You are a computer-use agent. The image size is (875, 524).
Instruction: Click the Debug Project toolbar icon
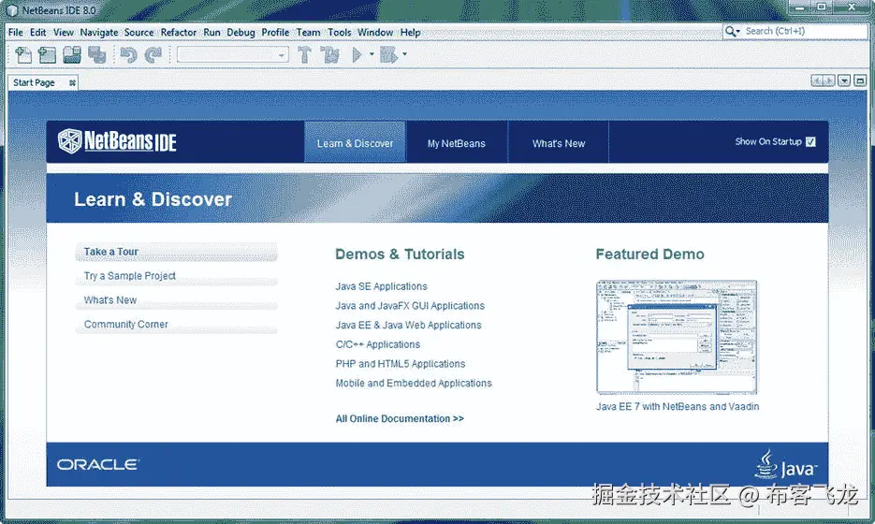tap(388, 54)
